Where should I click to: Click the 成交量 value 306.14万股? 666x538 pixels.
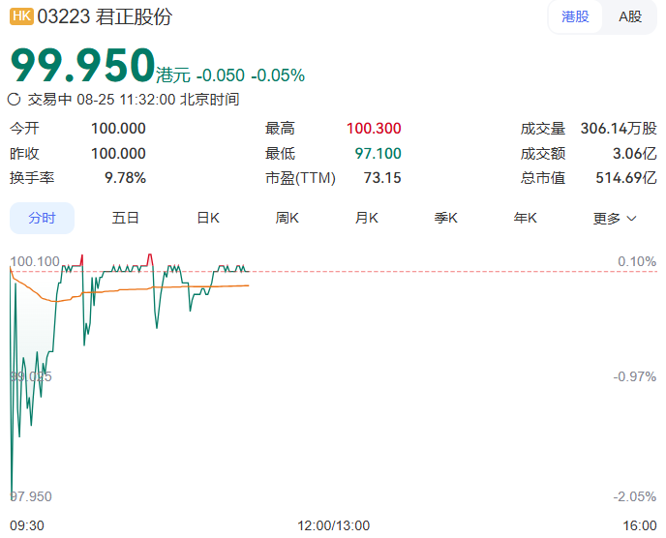tap(619, 129)
